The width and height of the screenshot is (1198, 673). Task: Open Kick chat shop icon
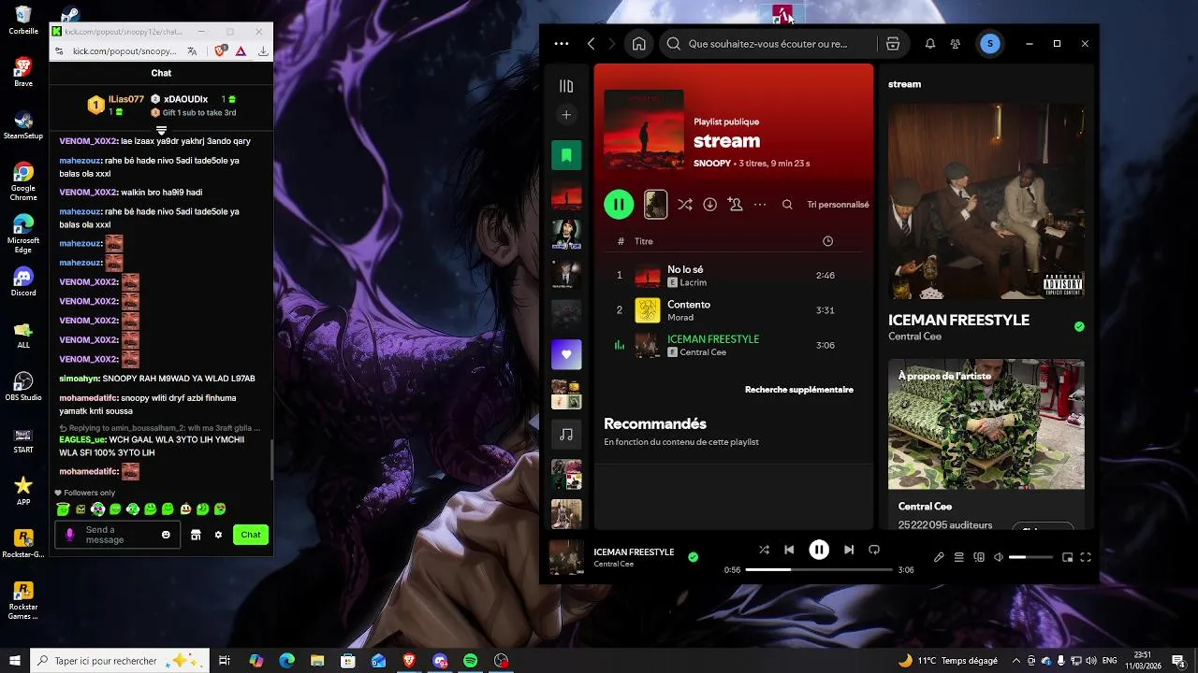point(196,535)
